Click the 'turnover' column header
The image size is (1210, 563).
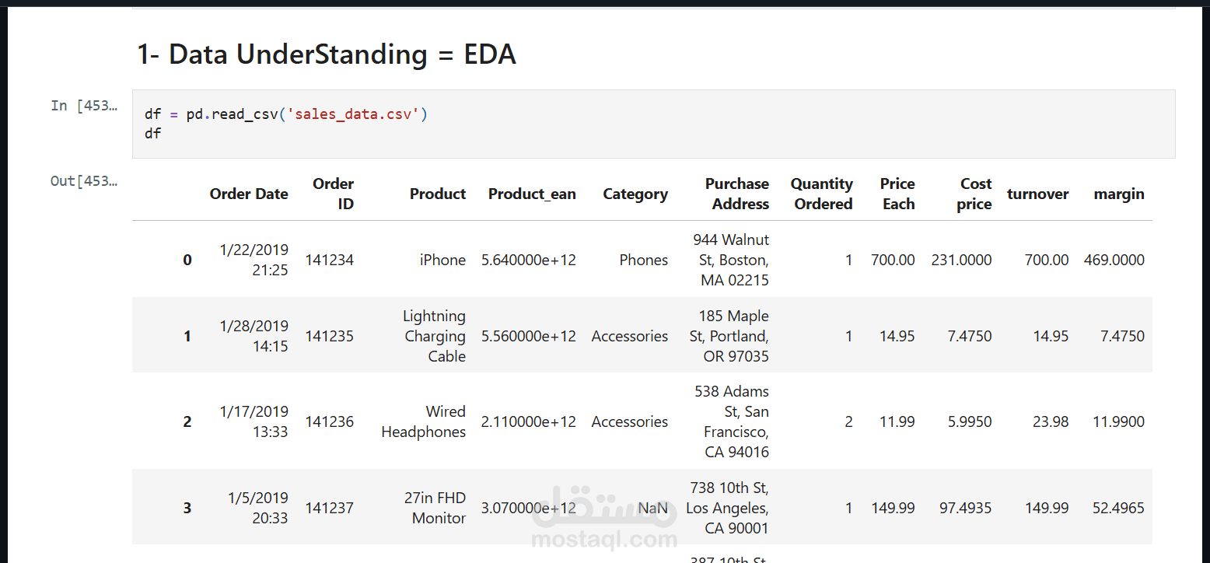1037,194
